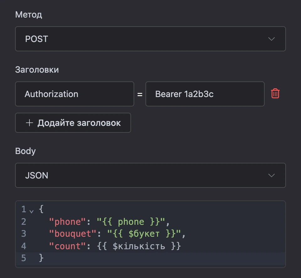The width and height of the screenshot is (301, 278).
Task: Click the Заголовки label
Action: tap(37, 70)
